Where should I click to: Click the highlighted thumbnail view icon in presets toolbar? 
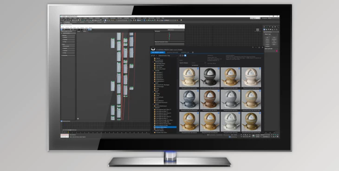185,55
